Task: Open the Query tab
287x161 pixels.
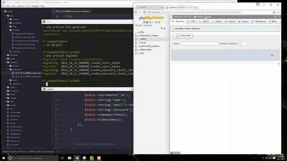Action: 217,21
